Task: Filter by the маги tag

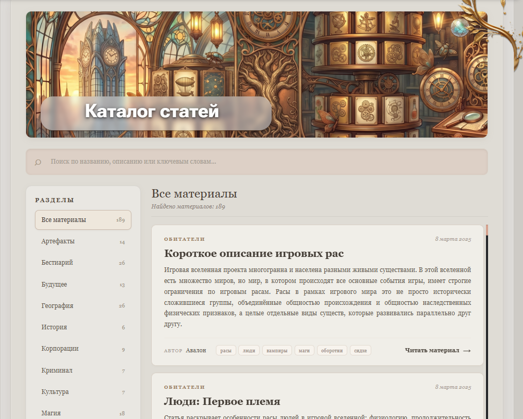Action: tap(304, 350)
